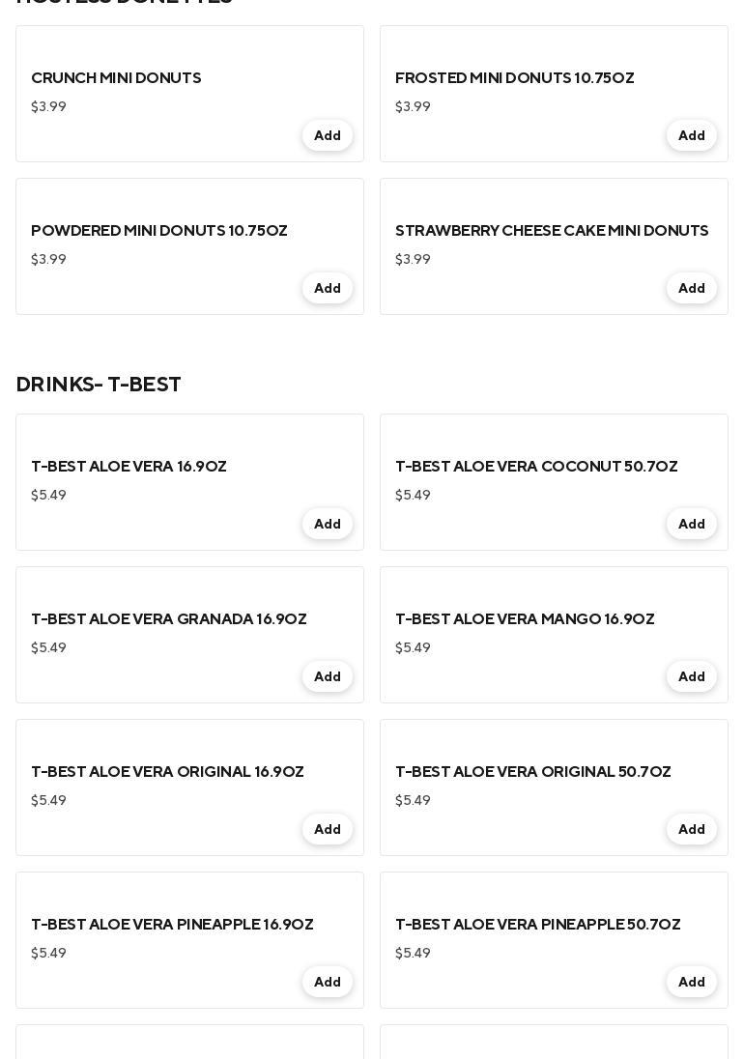Select Powdered Mini Donuts 10.75oz title
This screenshot has width=744, height=1059.
coord(159,231)
